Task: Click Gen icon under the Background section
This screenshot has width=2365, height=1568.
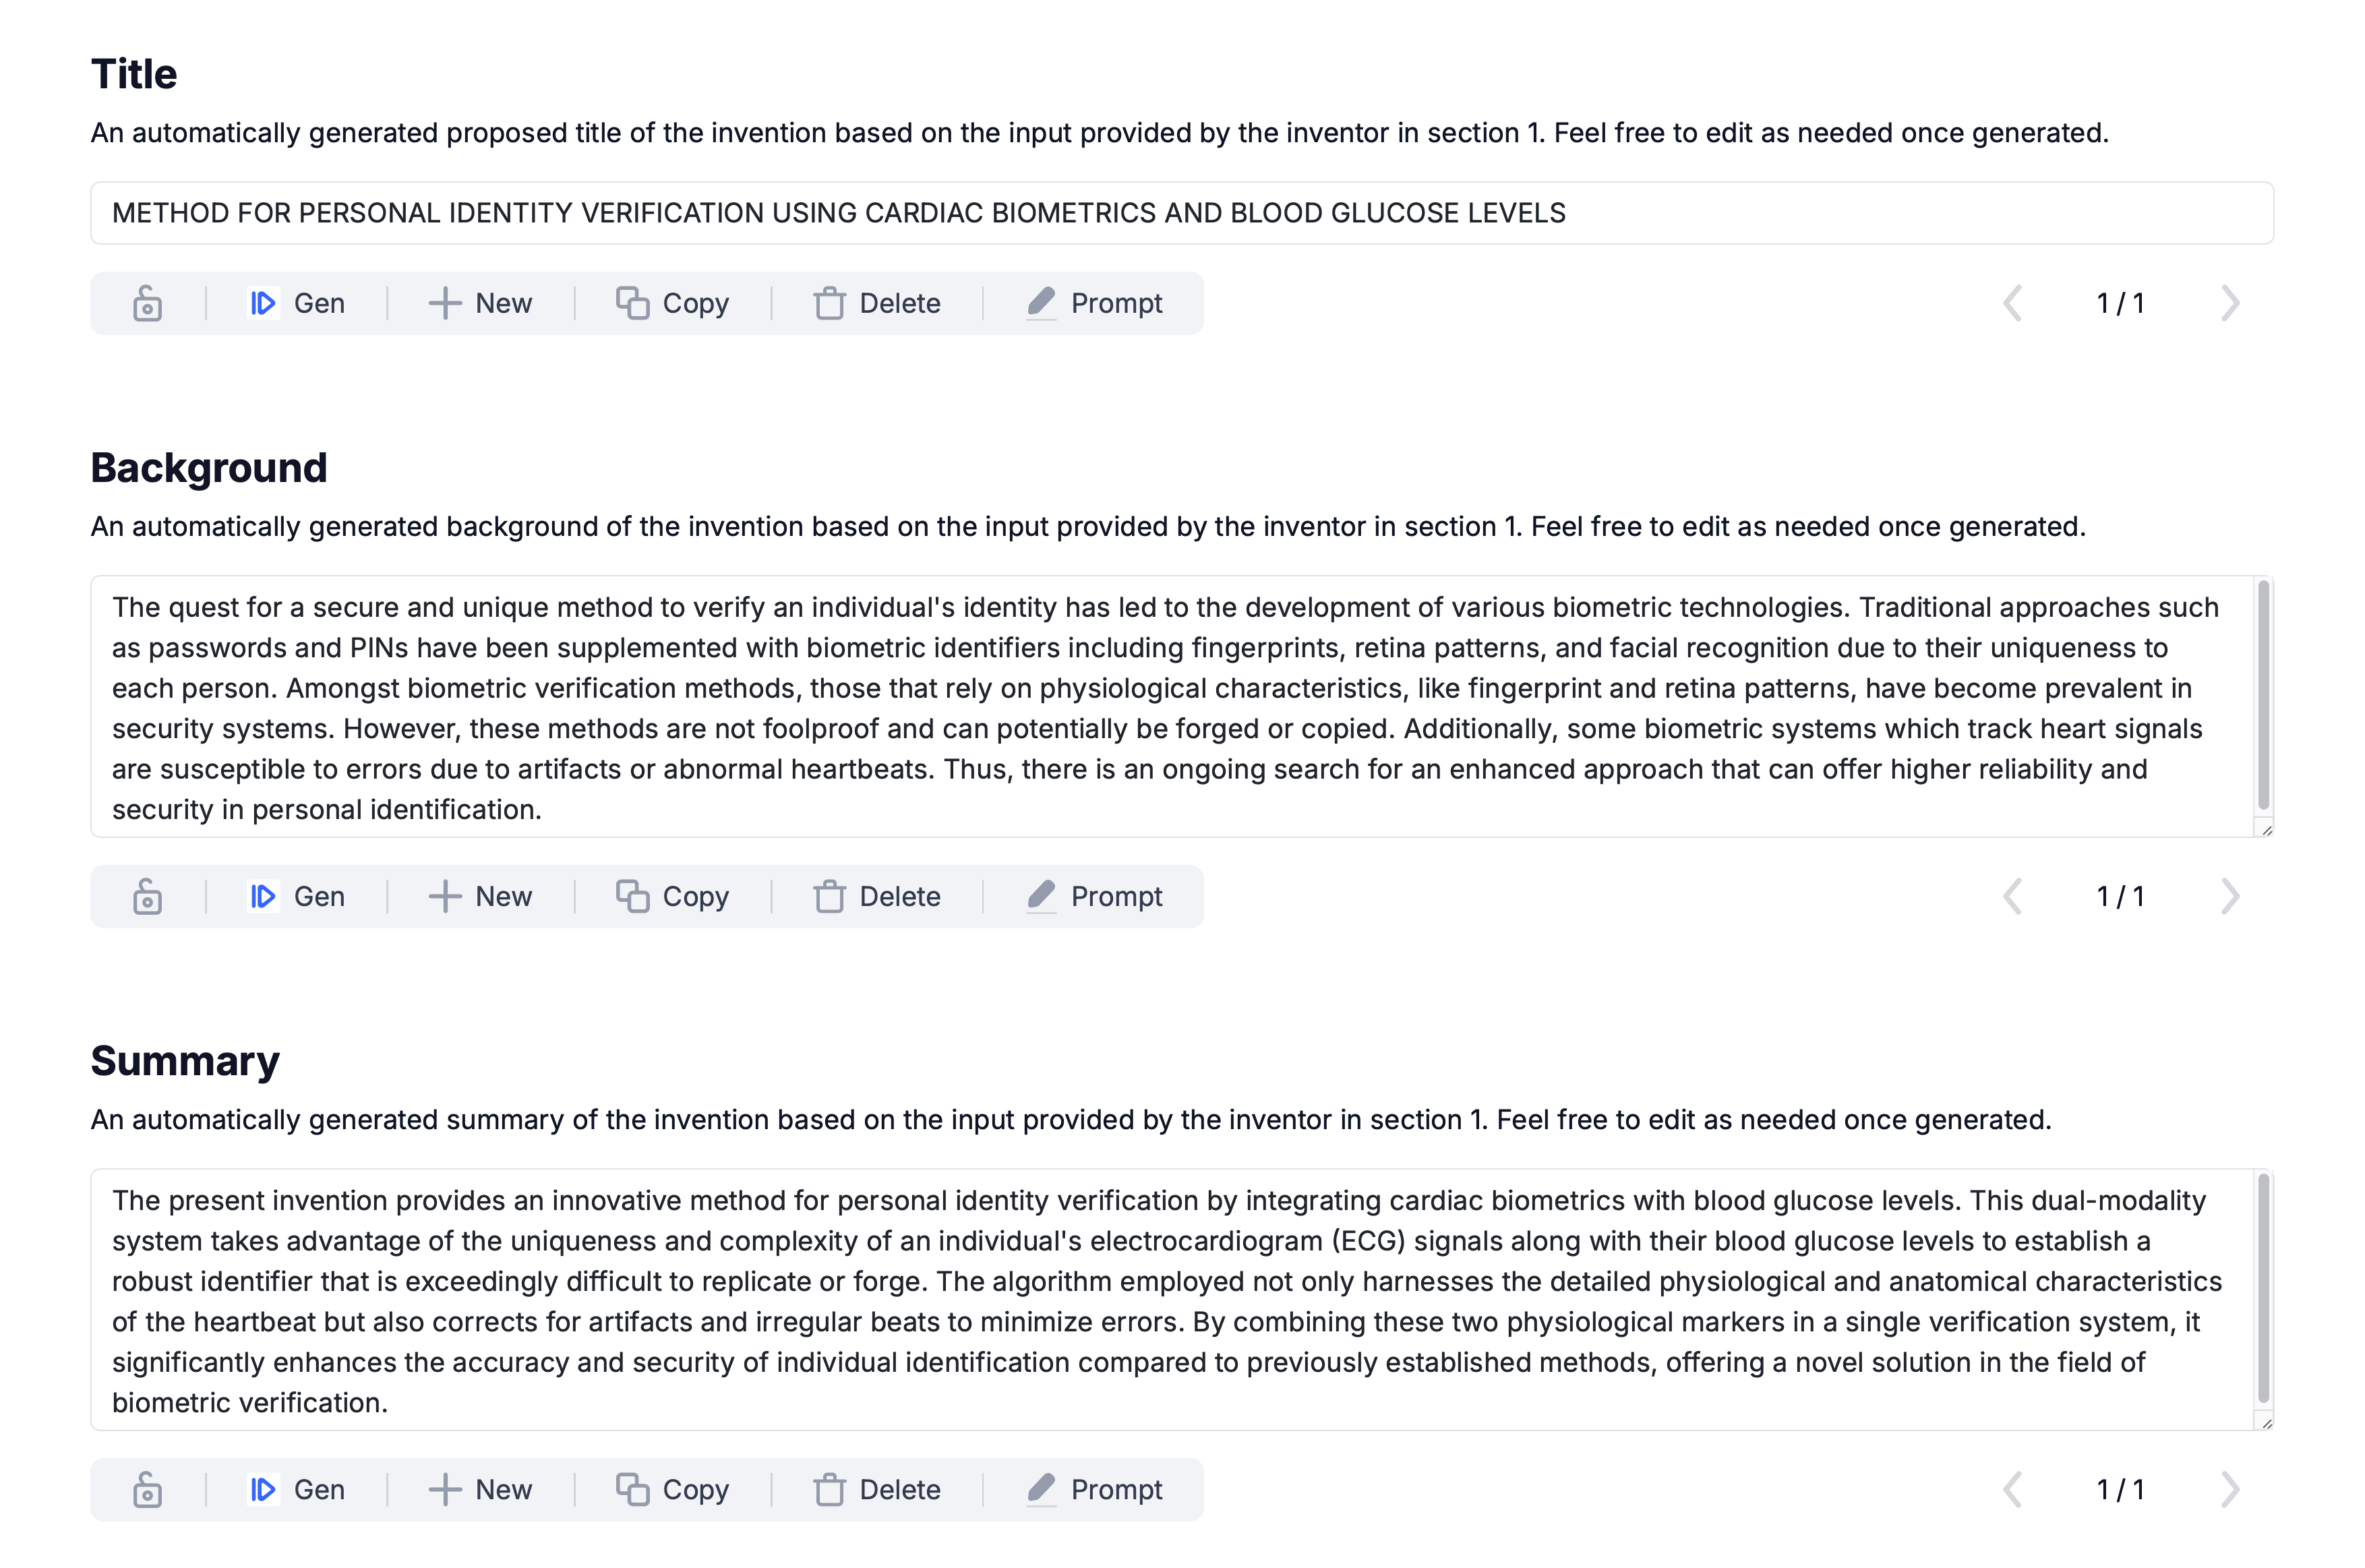Action: 262,896
